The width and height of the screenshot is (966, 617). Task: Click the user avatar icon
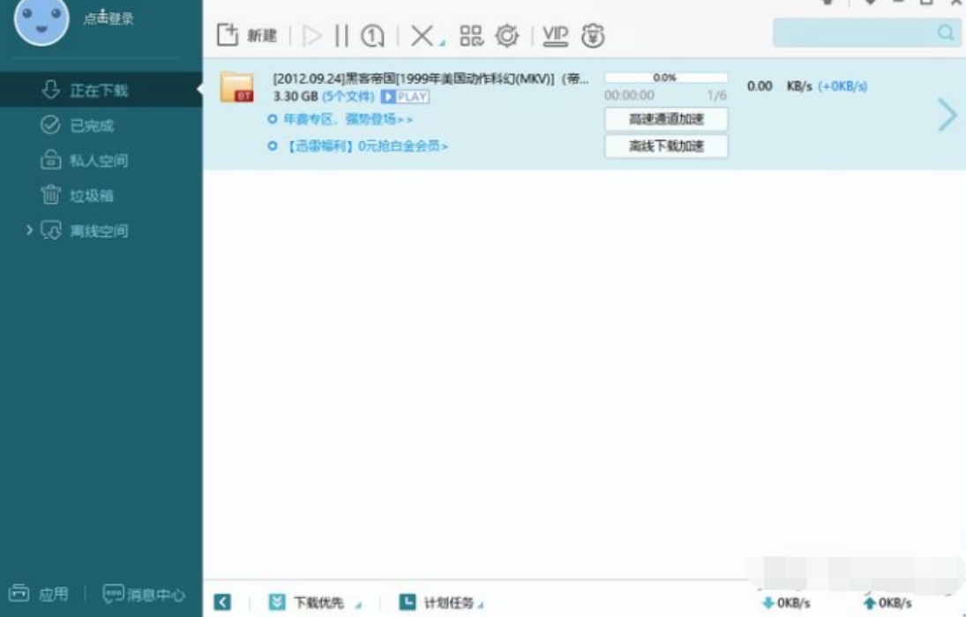coord(41,20)
